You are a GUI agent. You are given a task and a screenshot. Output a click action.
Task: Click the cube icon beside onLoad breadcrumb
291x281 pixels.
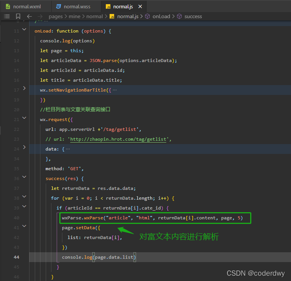(147, 16)
